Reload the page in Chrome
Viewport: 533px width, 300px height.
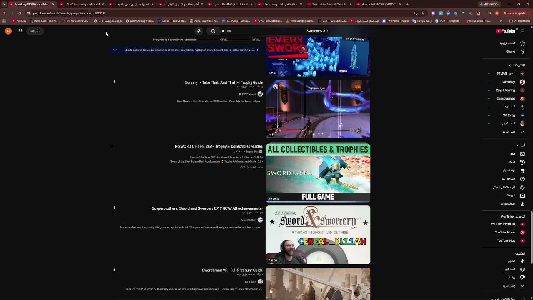pyautogui.click(x=20, y=13)
